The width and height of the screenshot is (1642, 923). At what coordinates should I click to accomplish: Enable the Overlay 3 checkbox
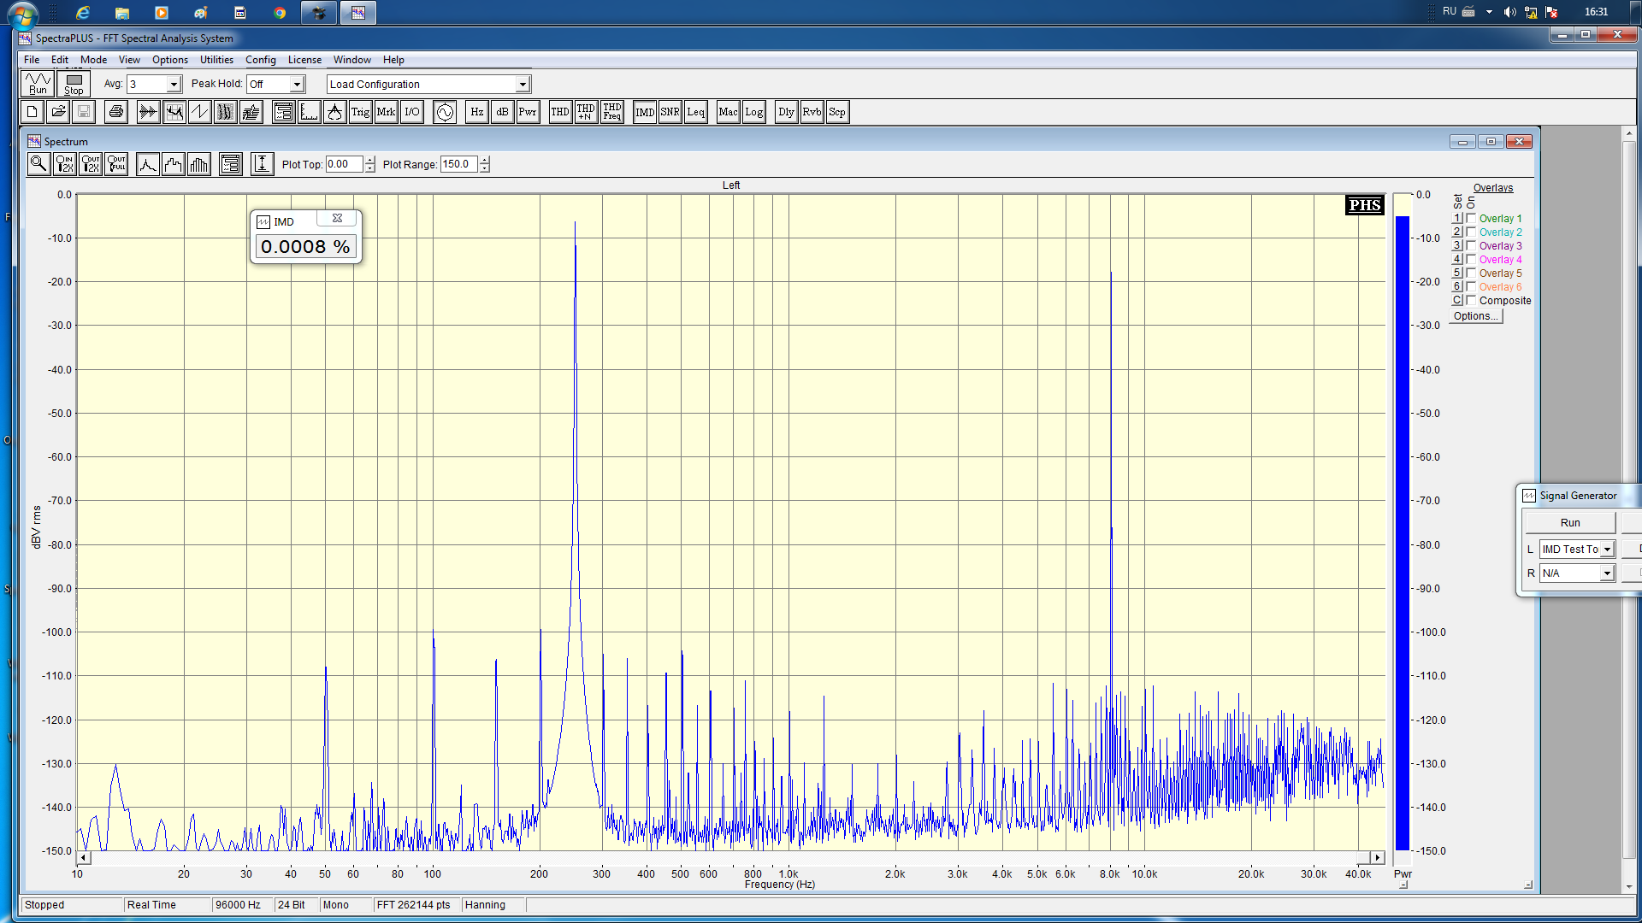(1471, 246)
